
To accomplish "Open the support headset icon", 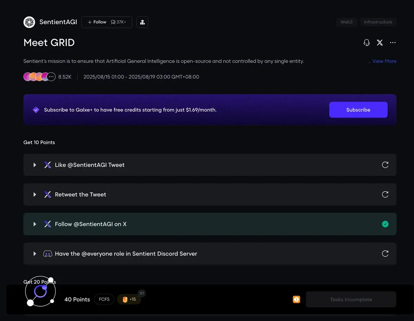I will pyautogui.click(x=367, y=43).
